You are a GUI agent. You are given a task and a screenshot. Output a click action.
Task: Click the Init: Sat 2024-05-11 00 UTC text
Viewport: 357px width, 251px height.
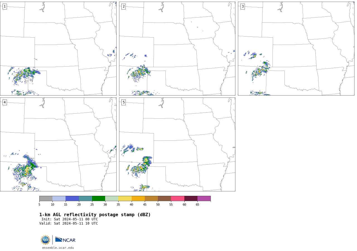pyautogui.click(x=70, y=219)
